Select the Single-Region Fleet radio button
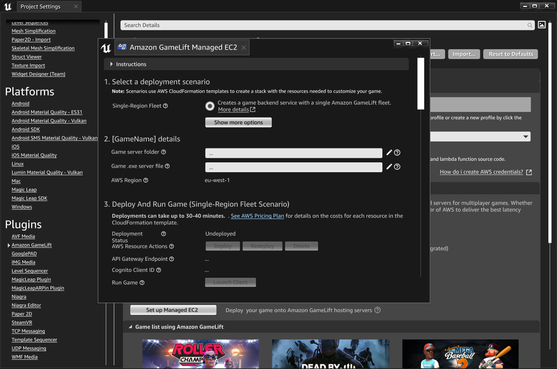This screenshot has width=557, height=369. 210,106
